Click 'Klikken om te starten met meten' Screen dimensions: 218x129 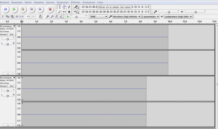point(114,7)
